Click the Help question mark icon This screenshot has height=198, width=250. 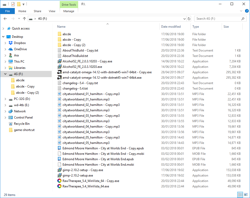246,11
